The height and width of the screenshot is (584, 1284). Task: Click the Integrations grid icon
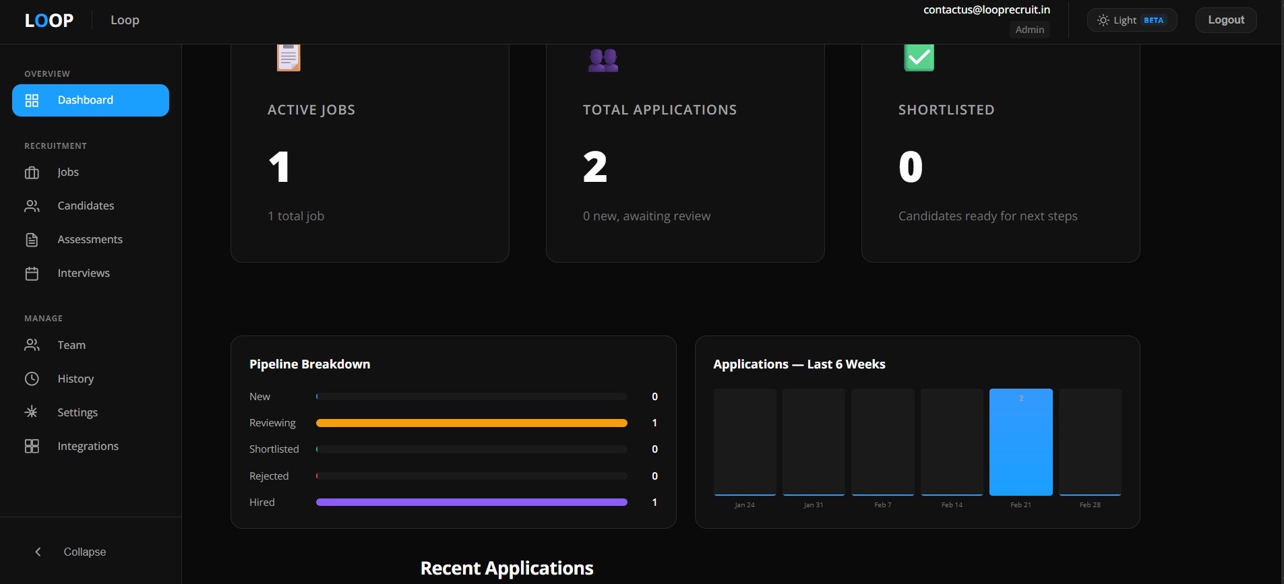click(x=32, y=446)
